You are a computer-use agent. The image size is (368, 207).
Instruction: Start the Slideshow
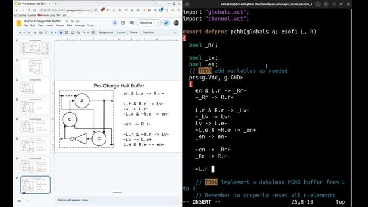[x=145, y=23]
